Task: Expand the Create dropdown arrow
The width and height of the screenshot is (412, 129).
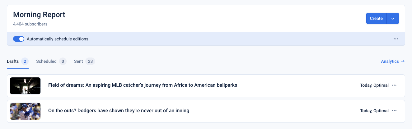Action: pos(393,18)
